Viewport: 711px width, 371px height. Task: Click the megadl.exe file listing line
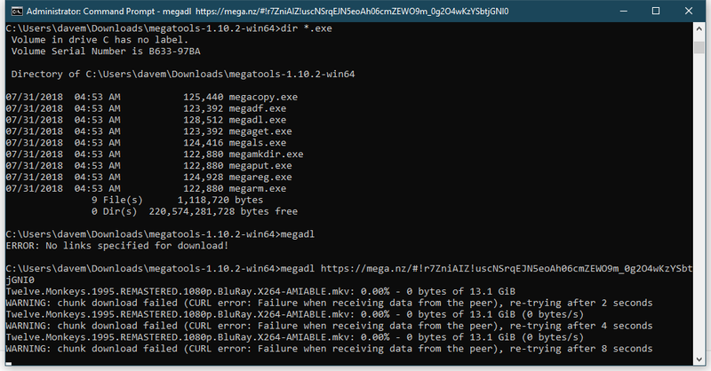click(146, 120)
